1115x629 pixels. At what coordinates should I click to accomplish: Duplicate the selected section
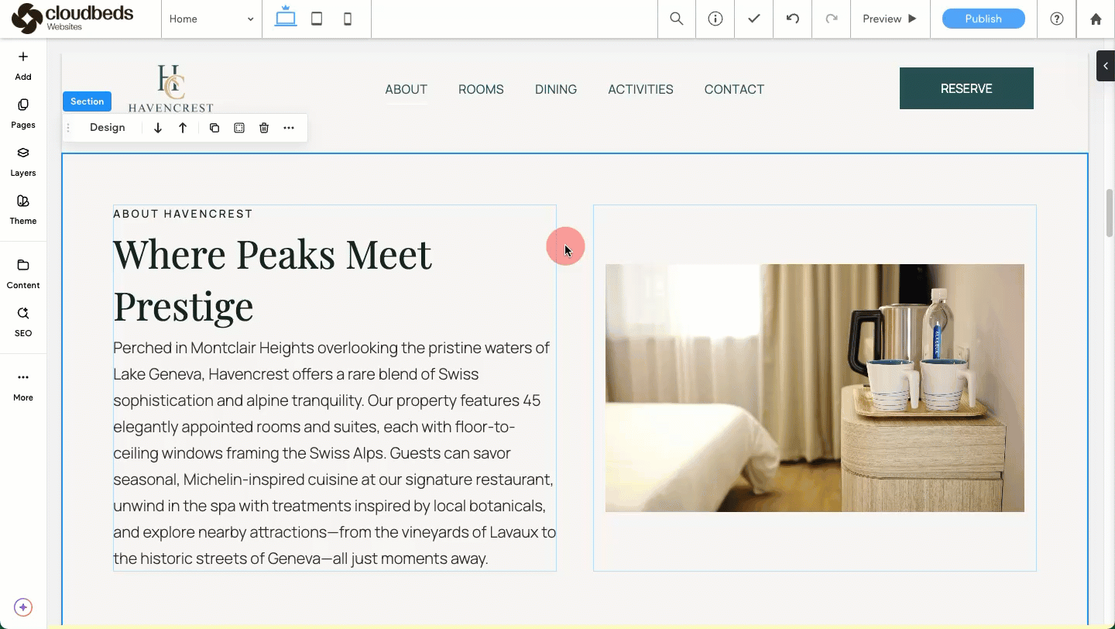tap(214, 128)
